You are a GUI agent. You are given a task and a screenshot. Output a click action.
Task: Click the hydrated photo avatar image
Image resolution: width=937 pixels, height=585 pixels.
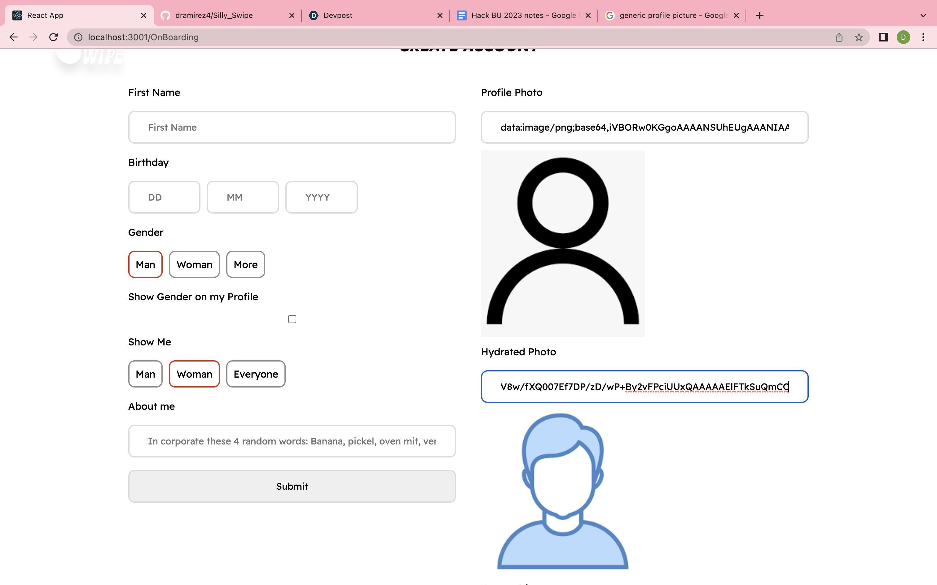click(562, 491)
